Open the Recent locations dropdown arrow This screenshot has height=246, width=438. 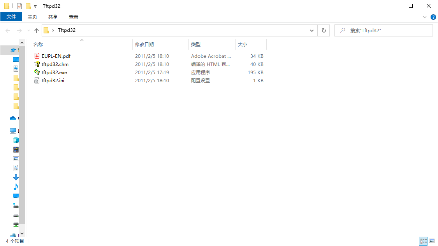(28, 30)
